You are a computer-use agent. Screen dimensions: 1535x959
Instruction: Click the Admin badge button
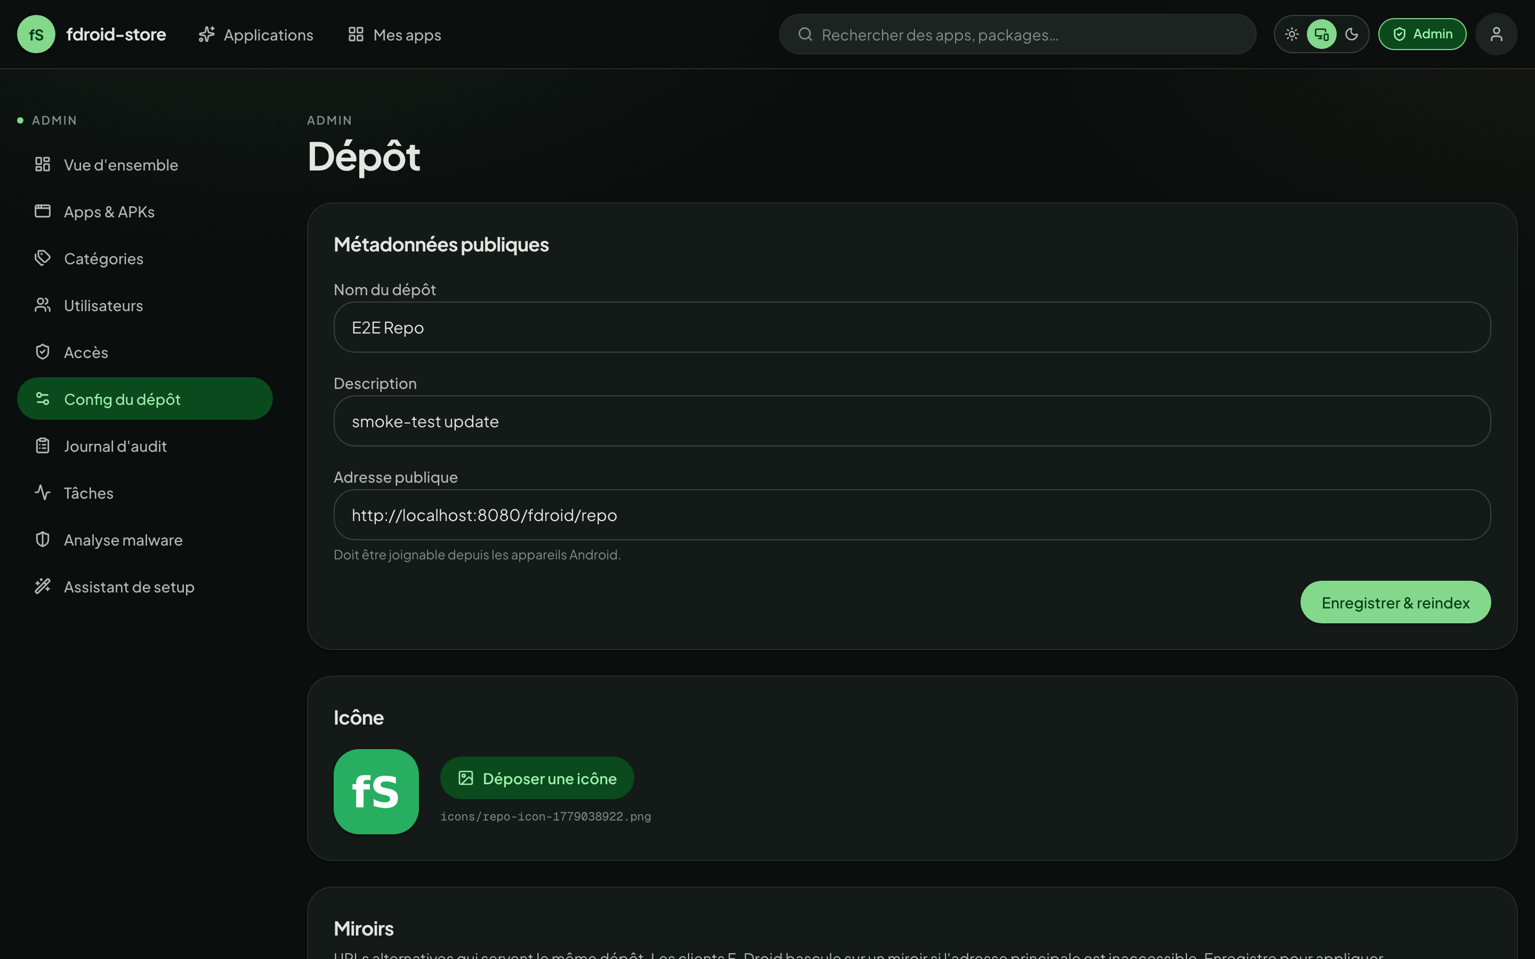pos(1422,34)
